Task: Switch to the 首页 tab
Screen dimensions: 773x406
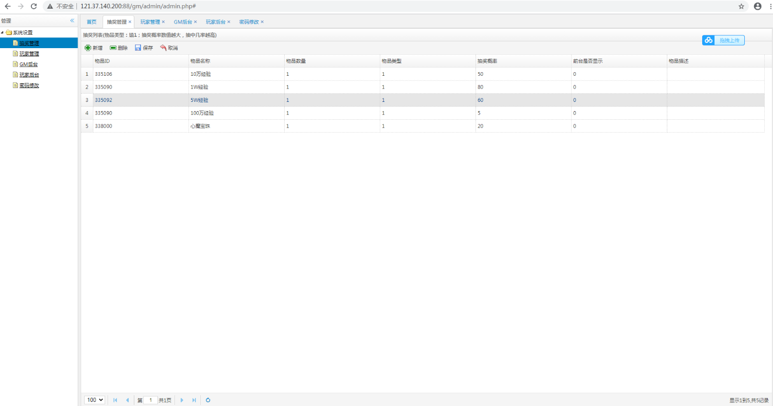Action: [x=91, y=22]
